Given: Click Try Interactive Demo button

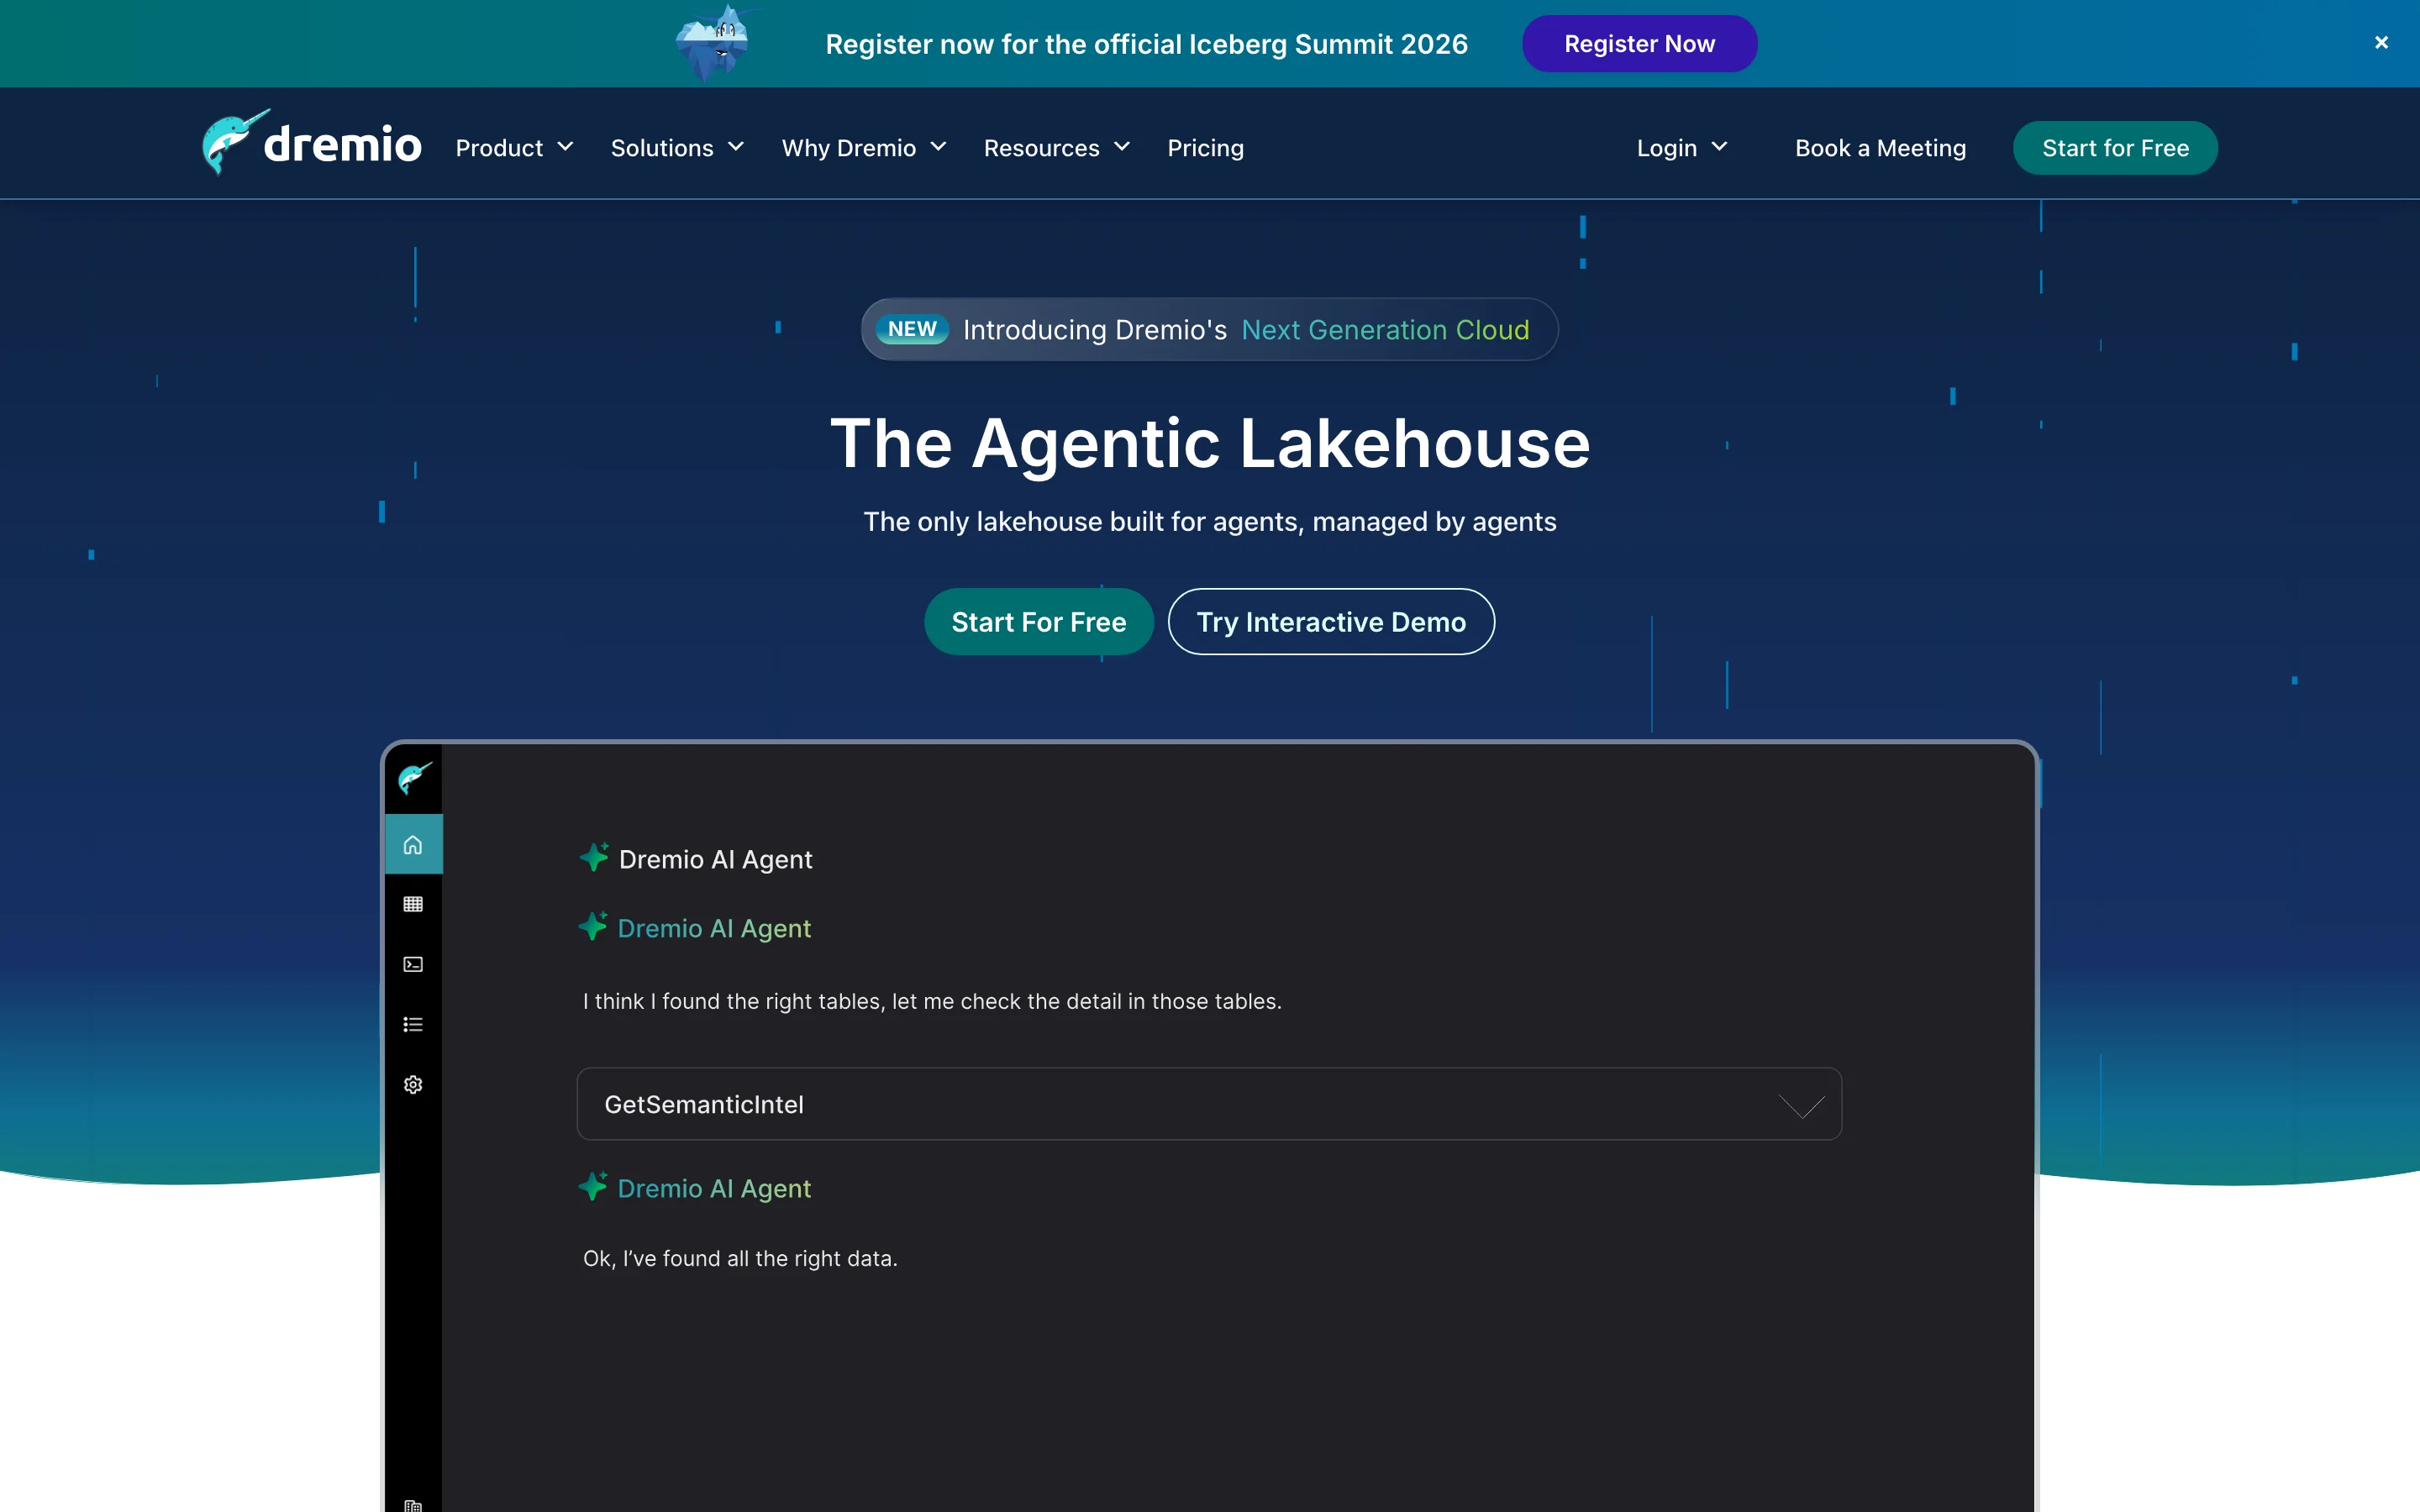Looking at the screenshot, I should [x=1331, y=622].
